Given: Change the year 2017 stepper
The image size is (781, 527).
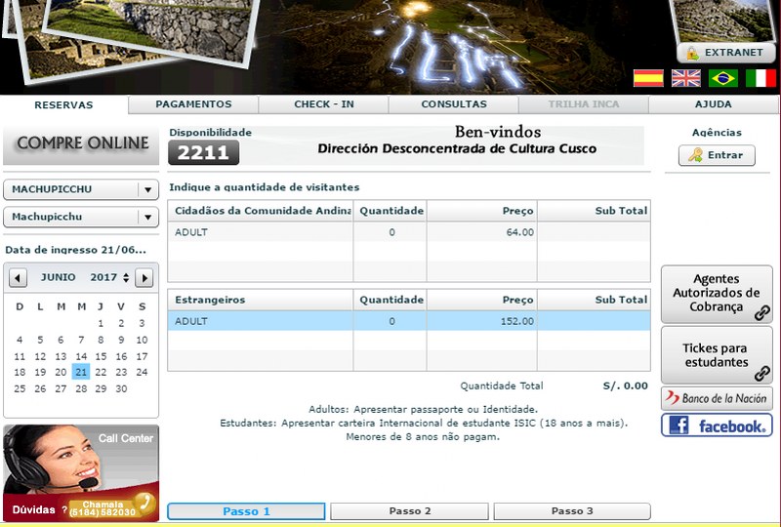Looking at the screenshot, I should click(125, 278).
